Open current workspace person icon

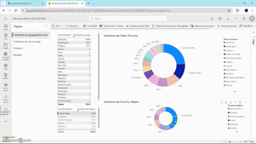6,99
